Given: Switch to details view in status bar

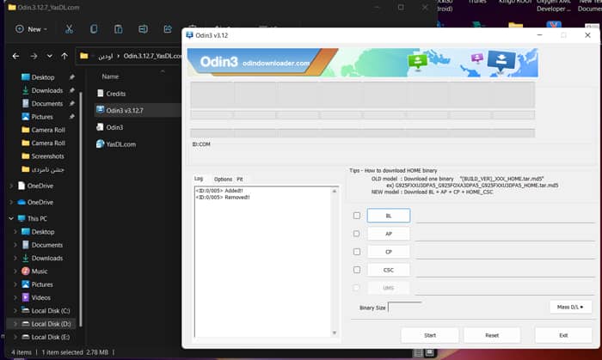Looking at the screenshot, I should (x=419, y=353).
